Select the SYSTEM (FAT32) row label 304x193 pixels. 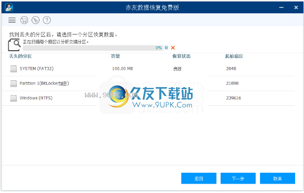click(37, 68)
